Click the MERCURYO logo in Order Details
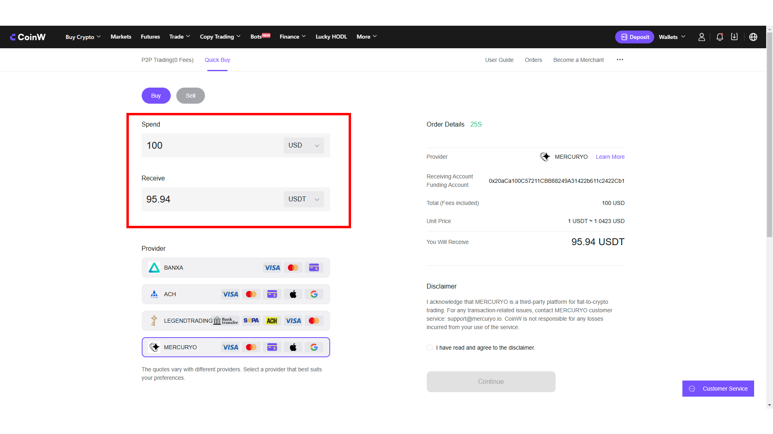 tap(545, 157)
